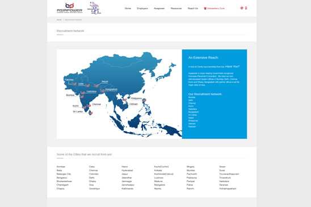Click Ranchi in the cities list

(x=190, y=188)
